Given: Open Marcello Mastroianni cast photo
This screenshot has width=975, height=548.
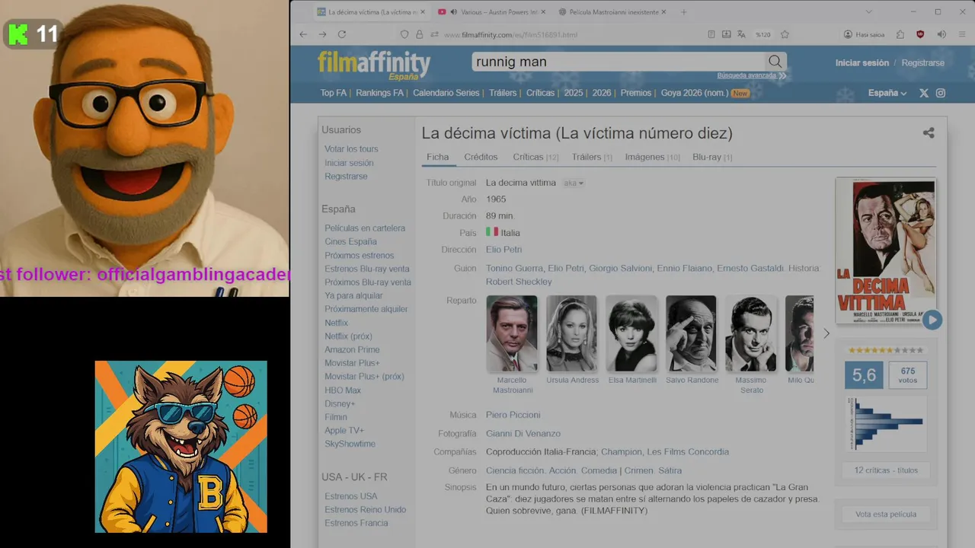Looking at the screenshot, I should pyautogui.click(x=512, y=333).
